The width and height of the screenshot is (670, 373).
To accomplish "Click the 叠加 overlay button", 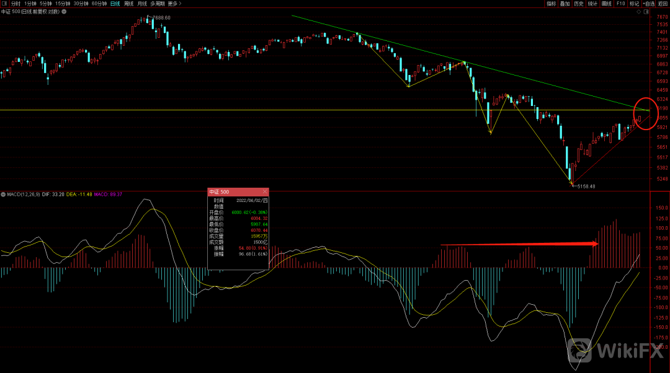I will pos(565,4).
